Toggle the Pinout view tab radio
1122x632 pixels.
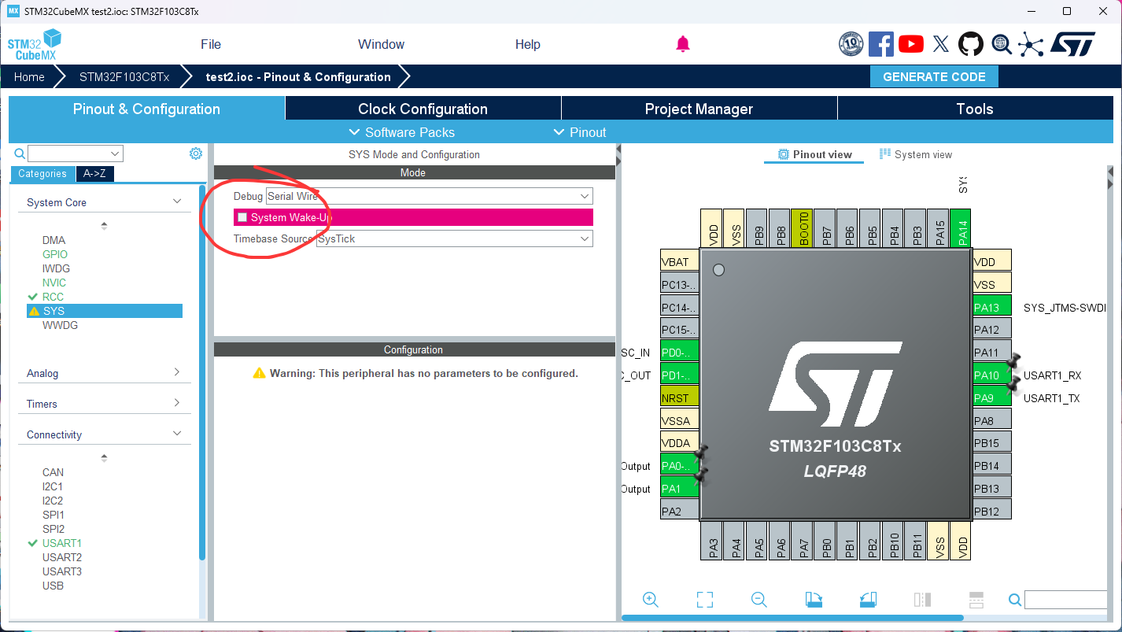[x=814, y=154]
